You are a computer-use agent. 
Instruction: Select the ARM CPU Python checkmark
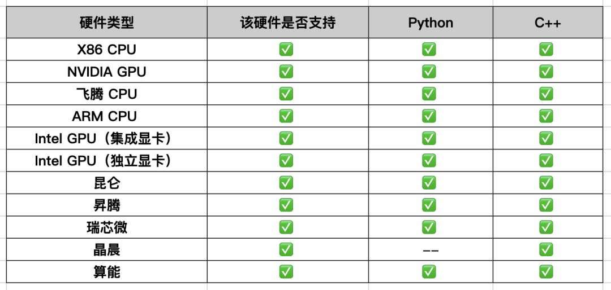[429, 116]
